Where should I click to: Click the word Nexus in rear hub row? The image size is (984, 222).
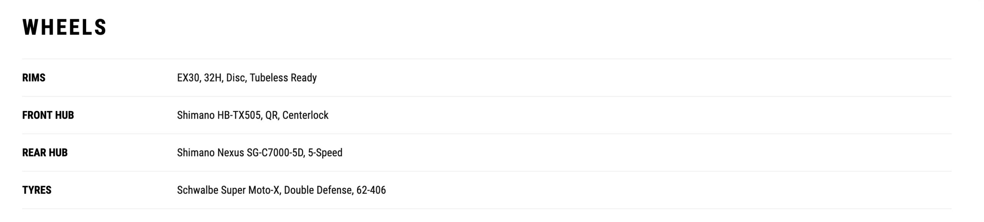tap(231, 153)
